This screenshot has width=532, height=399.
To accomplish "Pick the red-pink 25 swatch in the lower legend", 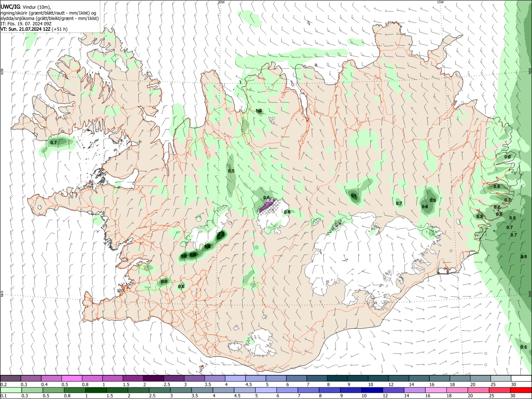I will pyautogui.click(x=499, y=390).
